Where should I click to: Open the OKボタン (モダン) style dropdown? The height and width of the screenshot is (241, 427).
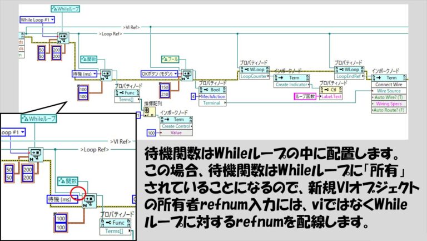click(160, 74)
